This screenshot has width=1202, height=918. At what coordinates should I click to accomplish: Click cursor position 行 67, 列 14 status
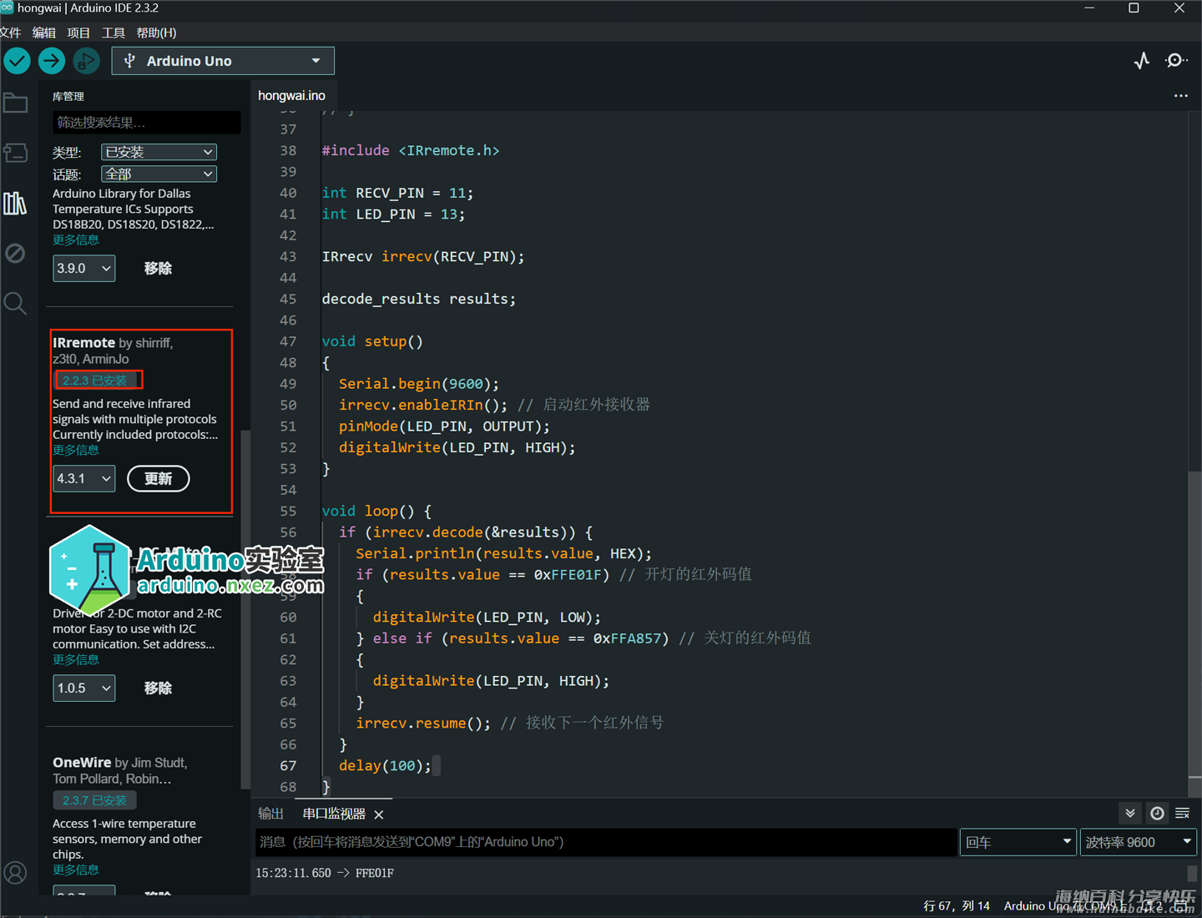957,906
